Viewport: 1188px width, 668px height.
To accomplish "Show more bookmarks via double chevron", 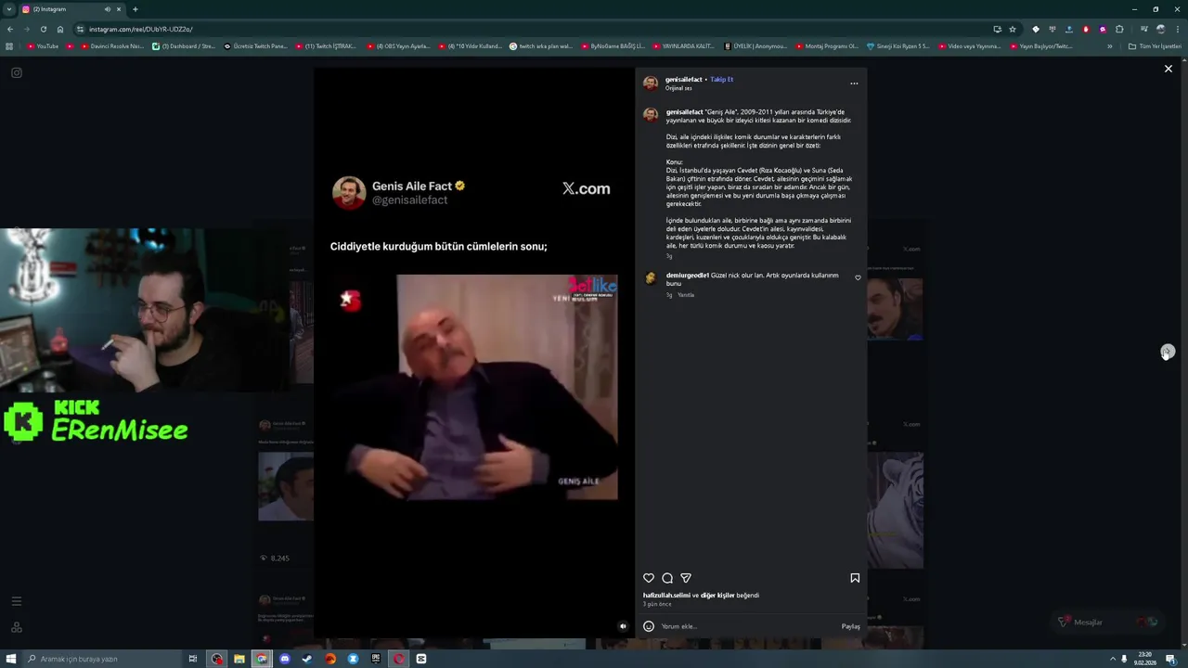I will coord(1109,45).
